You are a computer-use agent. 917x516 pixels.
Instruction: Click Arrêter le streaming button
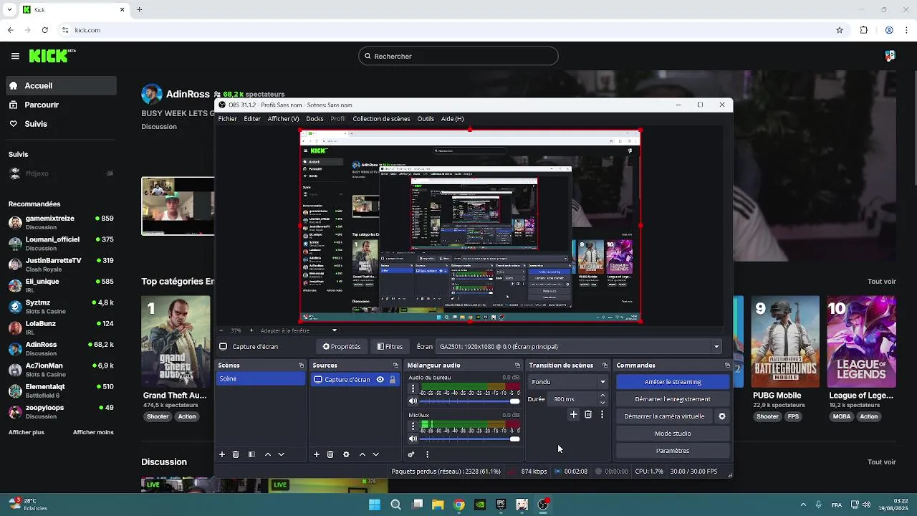click(673, 382)
